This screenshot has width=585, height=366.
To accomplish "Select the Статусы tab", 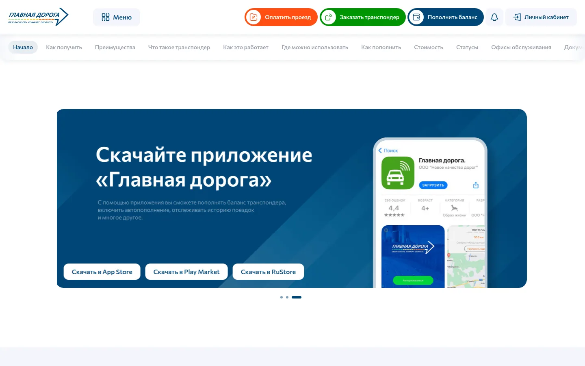I will (467, 47).
